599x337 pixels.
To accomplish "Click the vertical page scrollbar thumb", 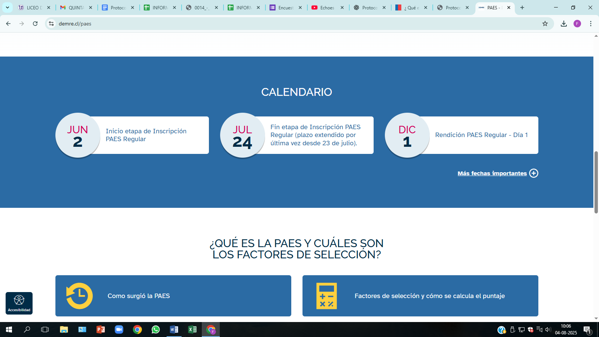I will tap(596, 182).
